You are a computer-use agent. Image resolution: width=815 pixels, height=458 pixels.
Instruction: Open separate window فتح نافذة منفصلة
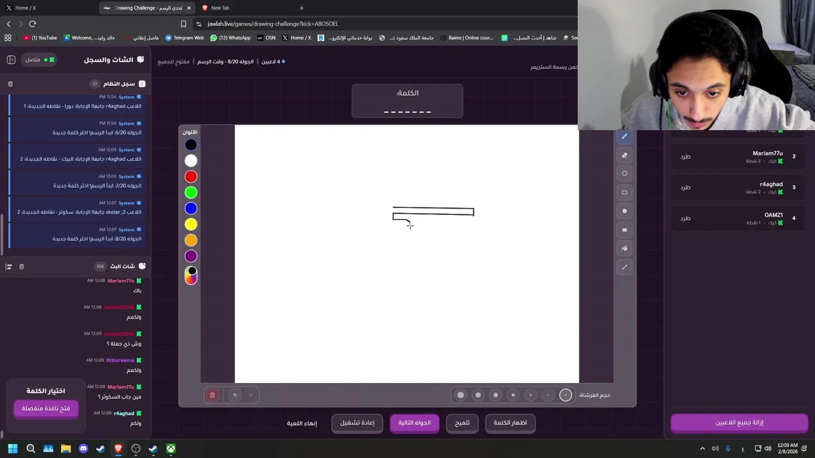[46, 408]
